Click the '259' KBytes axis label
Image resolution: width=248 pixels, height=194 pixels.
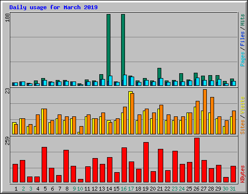7,141
